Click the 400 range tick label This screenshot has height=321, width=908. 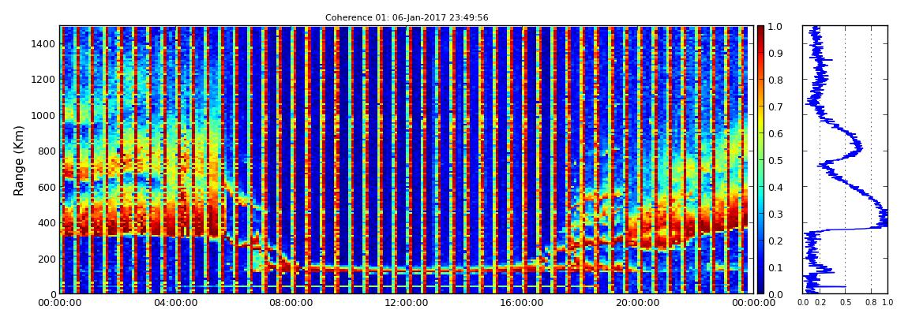point(48,223)
